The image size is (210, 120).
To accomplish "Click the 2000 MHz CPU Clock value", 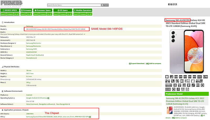I will click(x=30, y=114).
